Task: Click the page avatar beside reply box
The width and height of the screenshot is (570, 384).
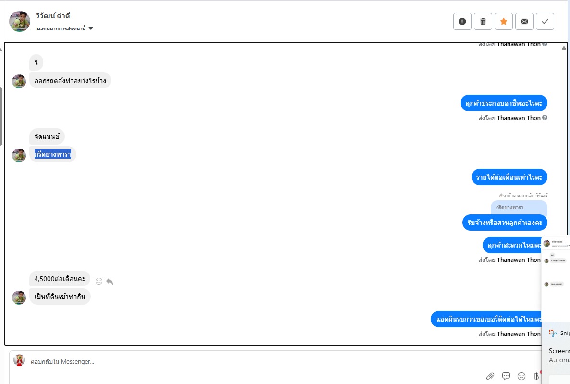Action: pyautogui.click(x=19, y=361)
